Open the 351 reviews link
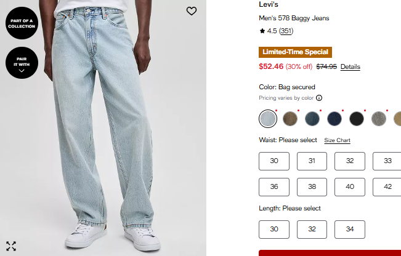Viewport: 401px width, 256px height. point(286,31)
